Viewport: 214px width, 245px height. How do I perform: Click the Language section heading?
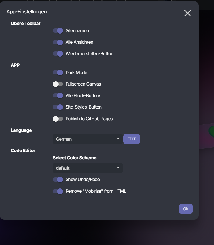point(21,130)
